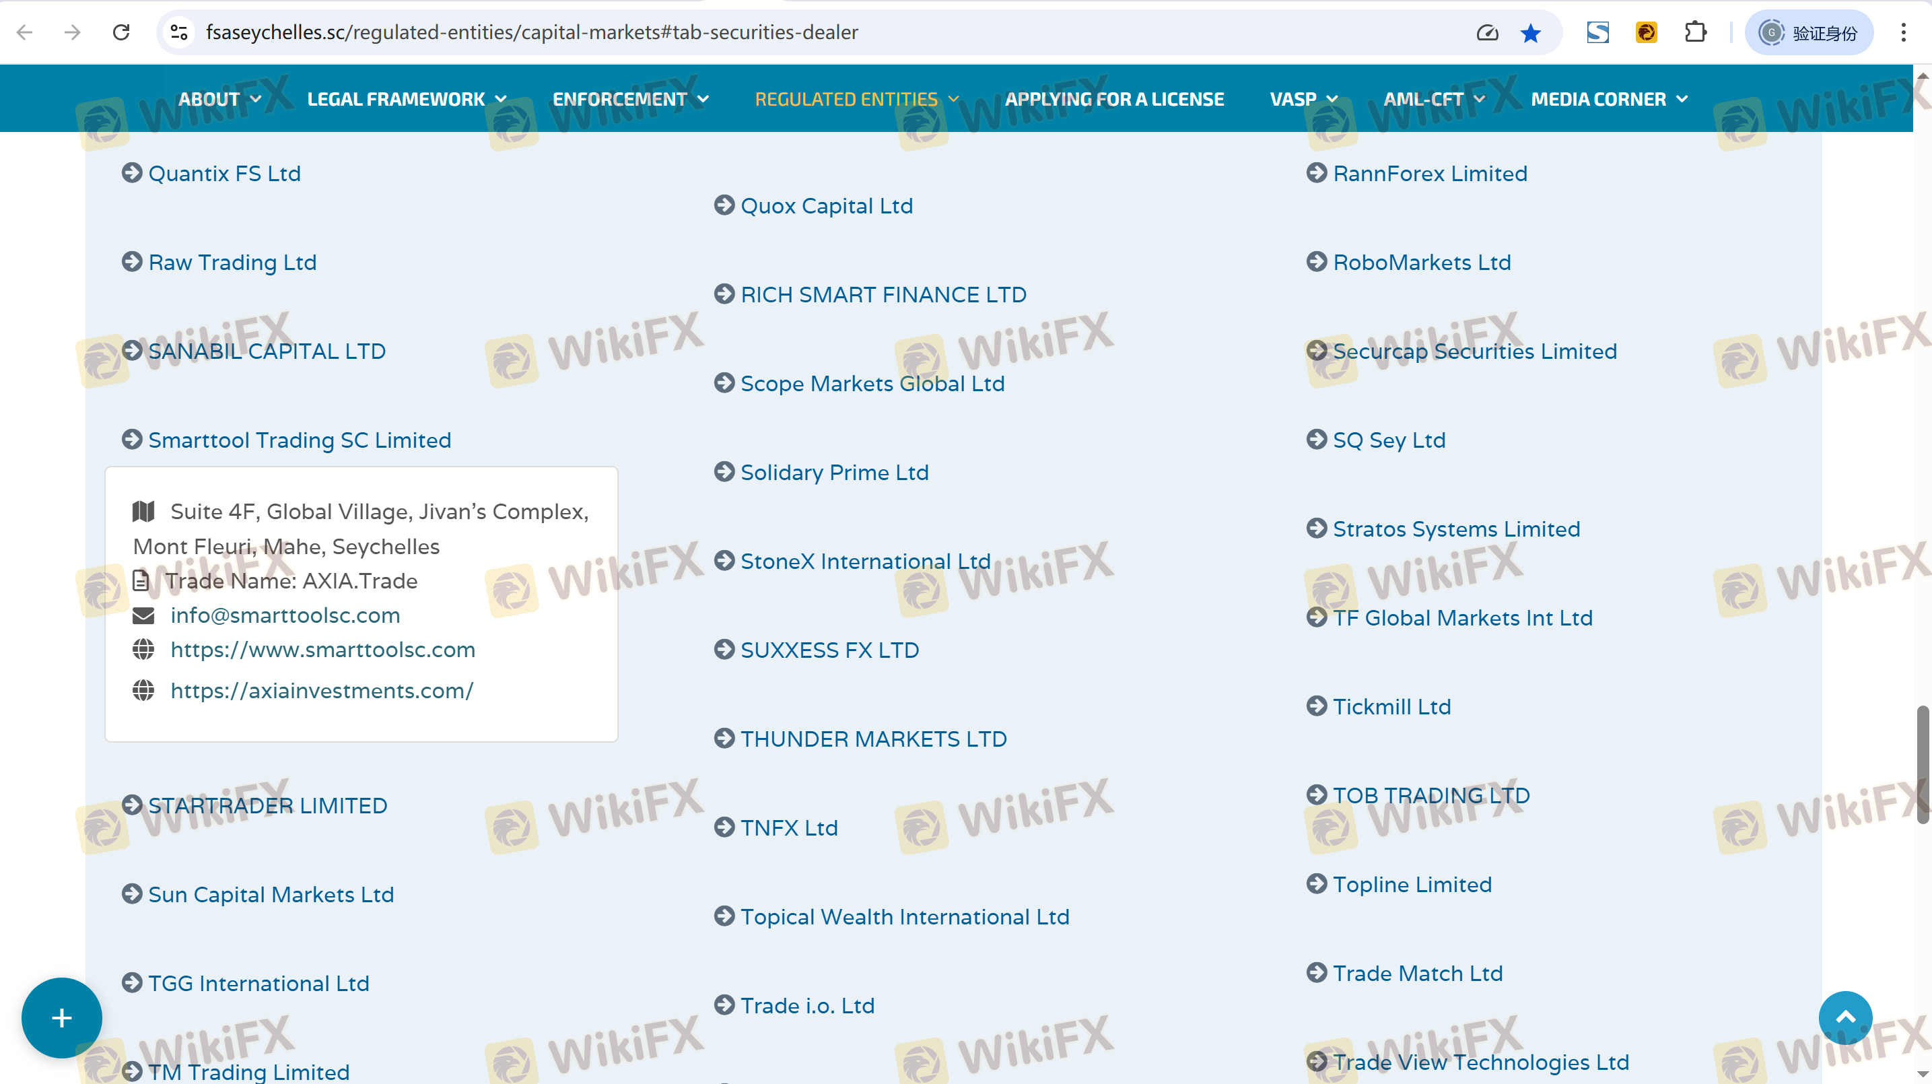Viewport: 1932px width, 1084px height.
Task: Expand the STARTRADER LIMITED entry
Action: tap(267, 805)
